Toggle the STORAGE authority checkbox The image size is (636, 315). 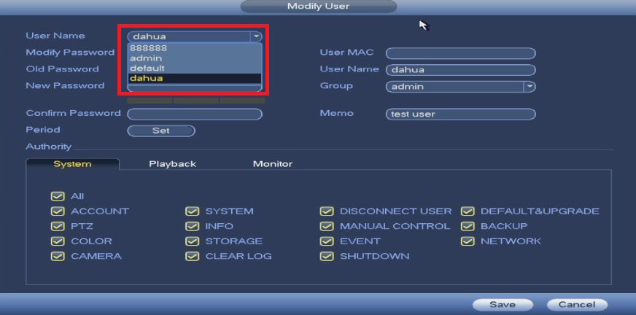point(193,241)
